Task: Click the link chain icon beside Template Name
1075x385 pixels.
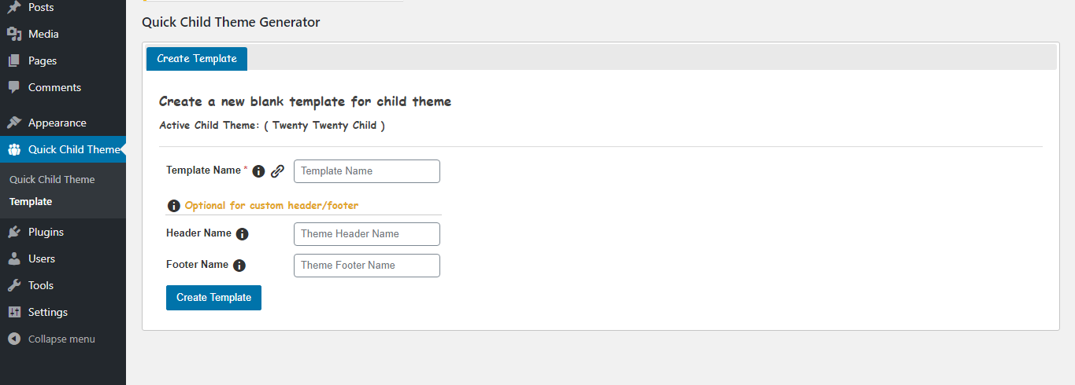Action: pyautogui.click(x=277, y=171)
